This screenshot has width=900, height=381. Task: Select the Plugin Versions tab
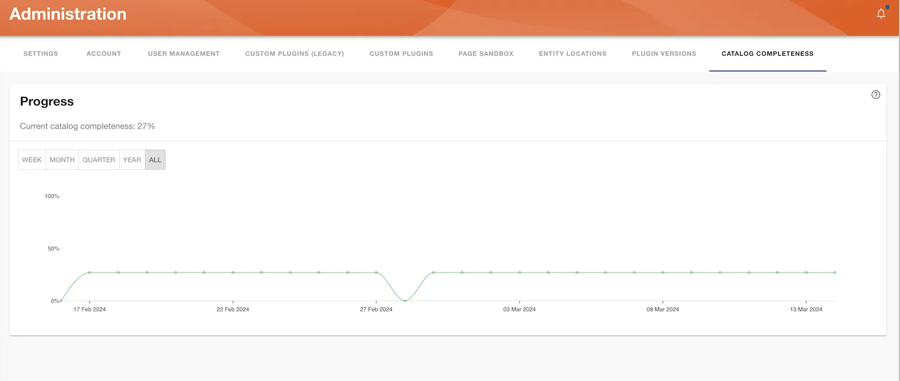point(664,53)
